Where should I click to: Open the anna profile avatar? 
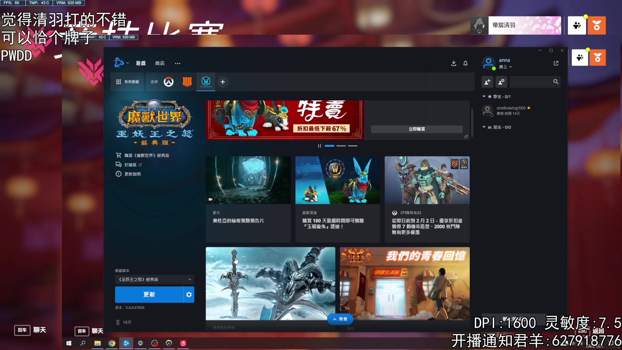489,63
